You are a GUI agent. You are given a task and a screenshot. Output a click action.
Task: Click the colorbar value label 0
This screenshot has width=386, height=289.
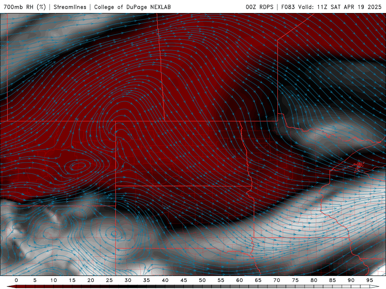tap(16, 280)
